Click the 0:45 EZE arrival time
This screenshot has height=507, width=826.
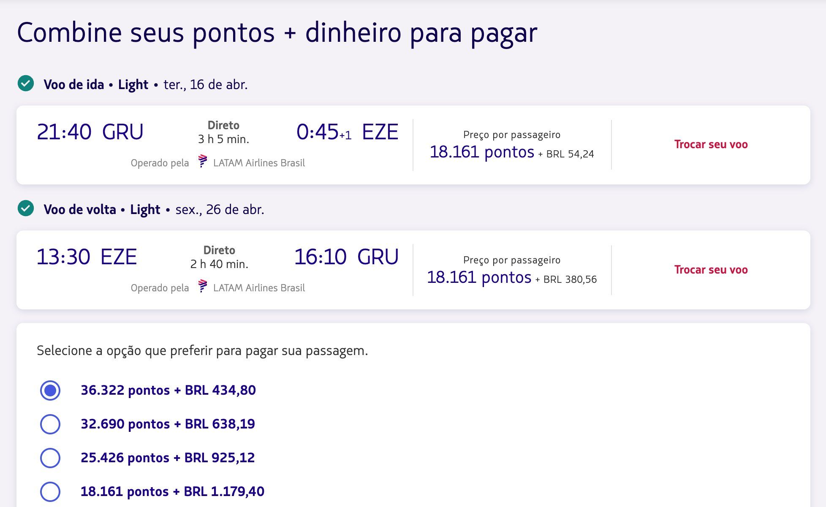click(347, 132)
